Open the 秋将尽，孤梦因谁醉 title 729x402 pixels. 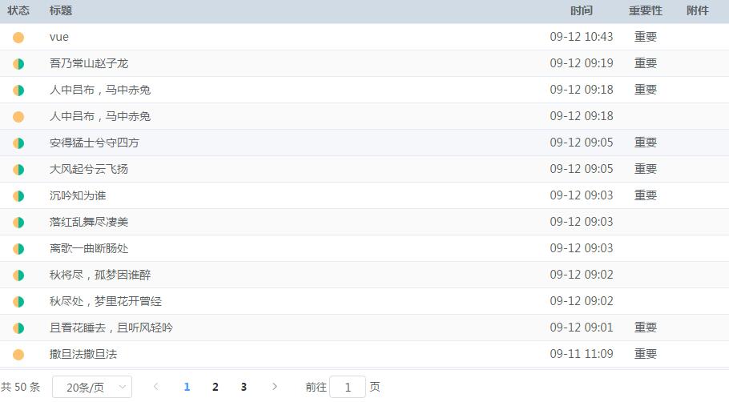click(x=100, y=275)
